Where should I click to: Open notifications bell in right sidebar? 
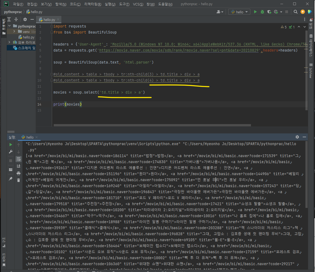[311, 20]
